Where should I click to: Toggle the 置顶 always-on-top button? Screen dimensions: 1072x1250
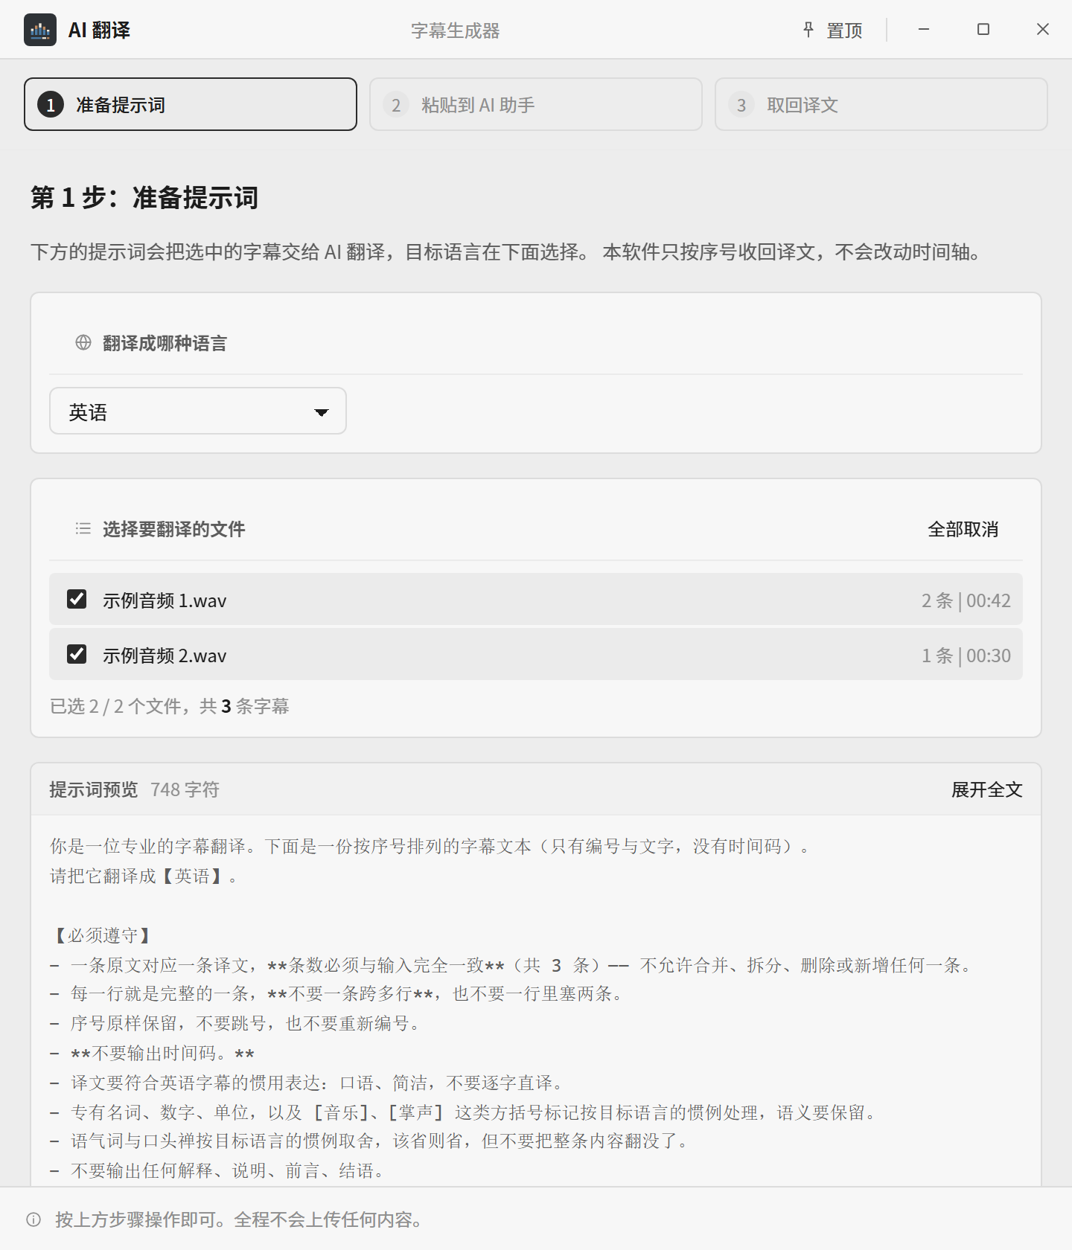point(833,30)
